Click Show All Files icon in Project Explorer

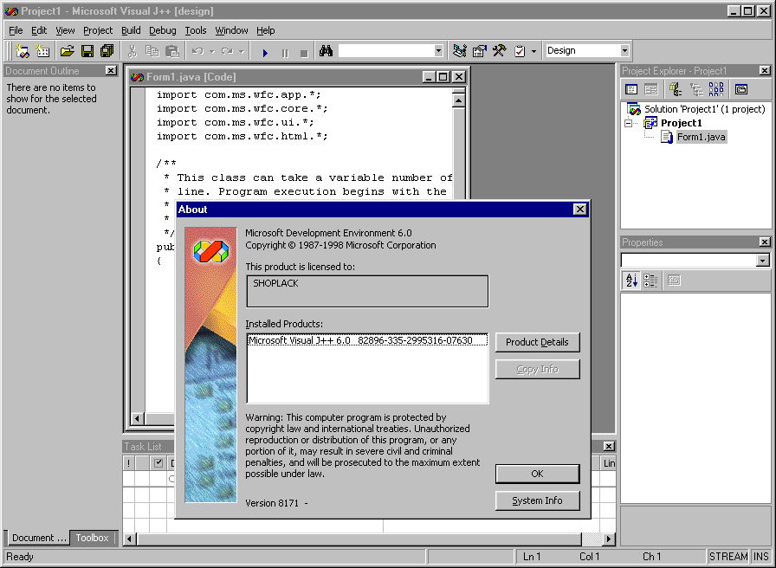pos(716,89)
